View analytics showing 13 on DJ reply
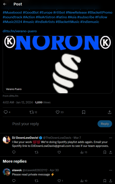Screen dimensions: 115x184 point(84,152)
